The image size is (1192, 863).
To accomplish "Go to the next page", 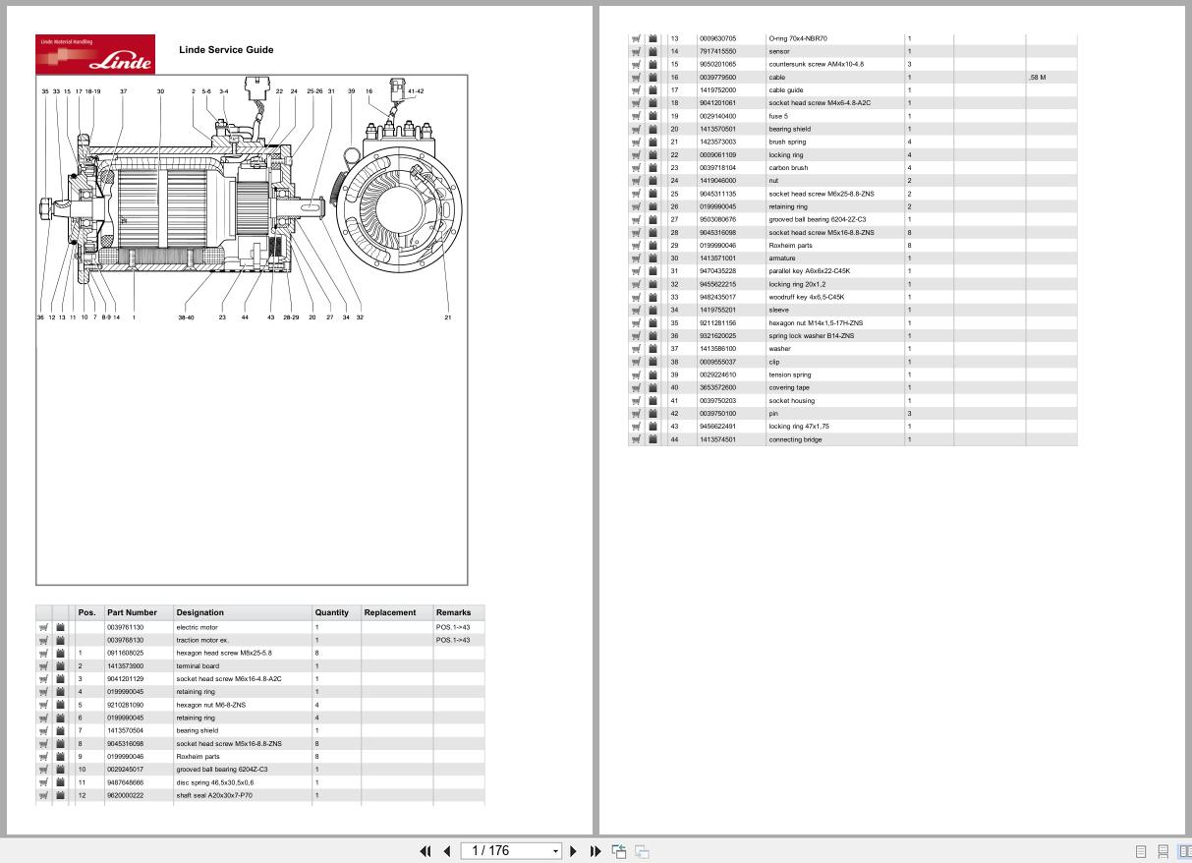I will click(573, 850).
